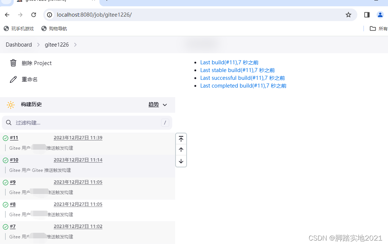Click success status icon of build #9

pyautogui.click(x=6, y=183)
